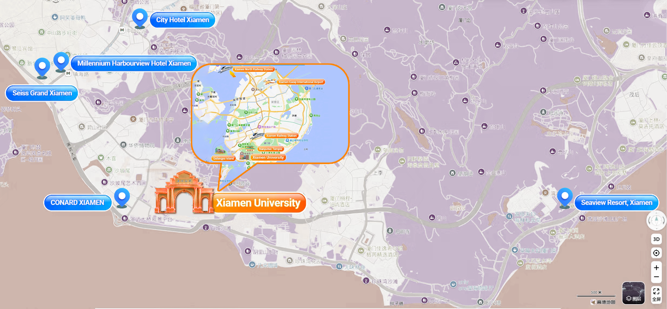Switch map to 全屏 fullscreen mode
This screenshot has width=667, height=309.
656,294
